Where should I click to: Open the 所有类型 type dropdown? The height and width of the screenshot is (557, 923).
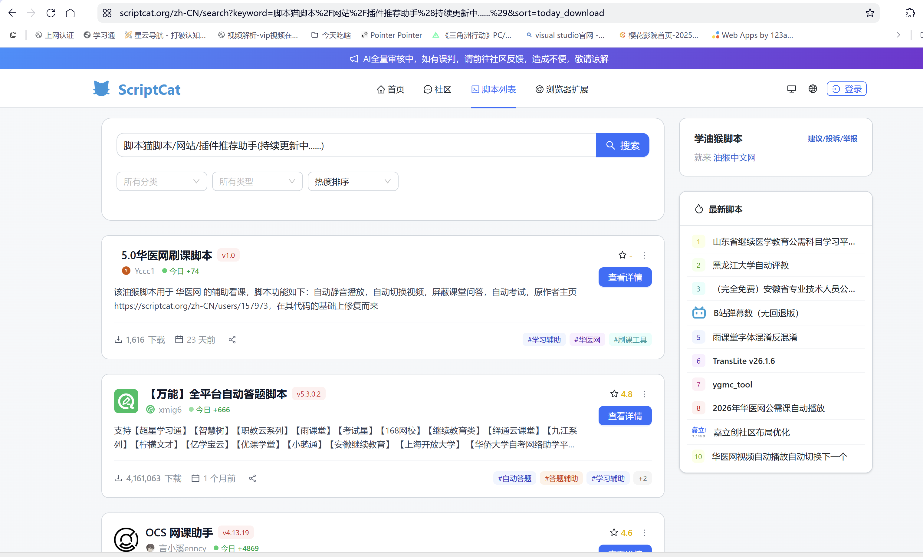point(257,181)
